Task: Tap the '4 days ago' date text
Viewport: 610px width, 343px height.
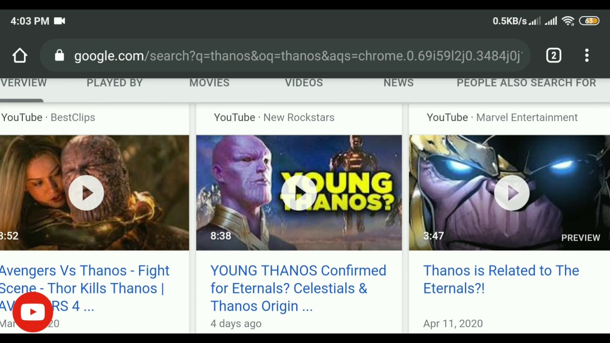Action: point(236,323)
